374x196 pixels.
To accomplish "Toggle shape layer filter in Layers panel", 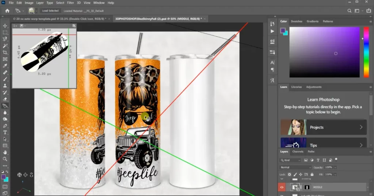I will pos(324,160).
